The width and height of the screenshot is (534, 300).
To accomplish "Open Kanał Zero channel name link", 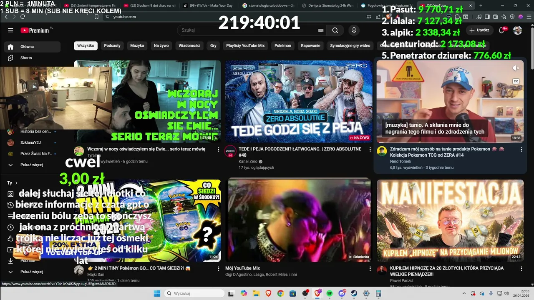I will tap(248, 162).
